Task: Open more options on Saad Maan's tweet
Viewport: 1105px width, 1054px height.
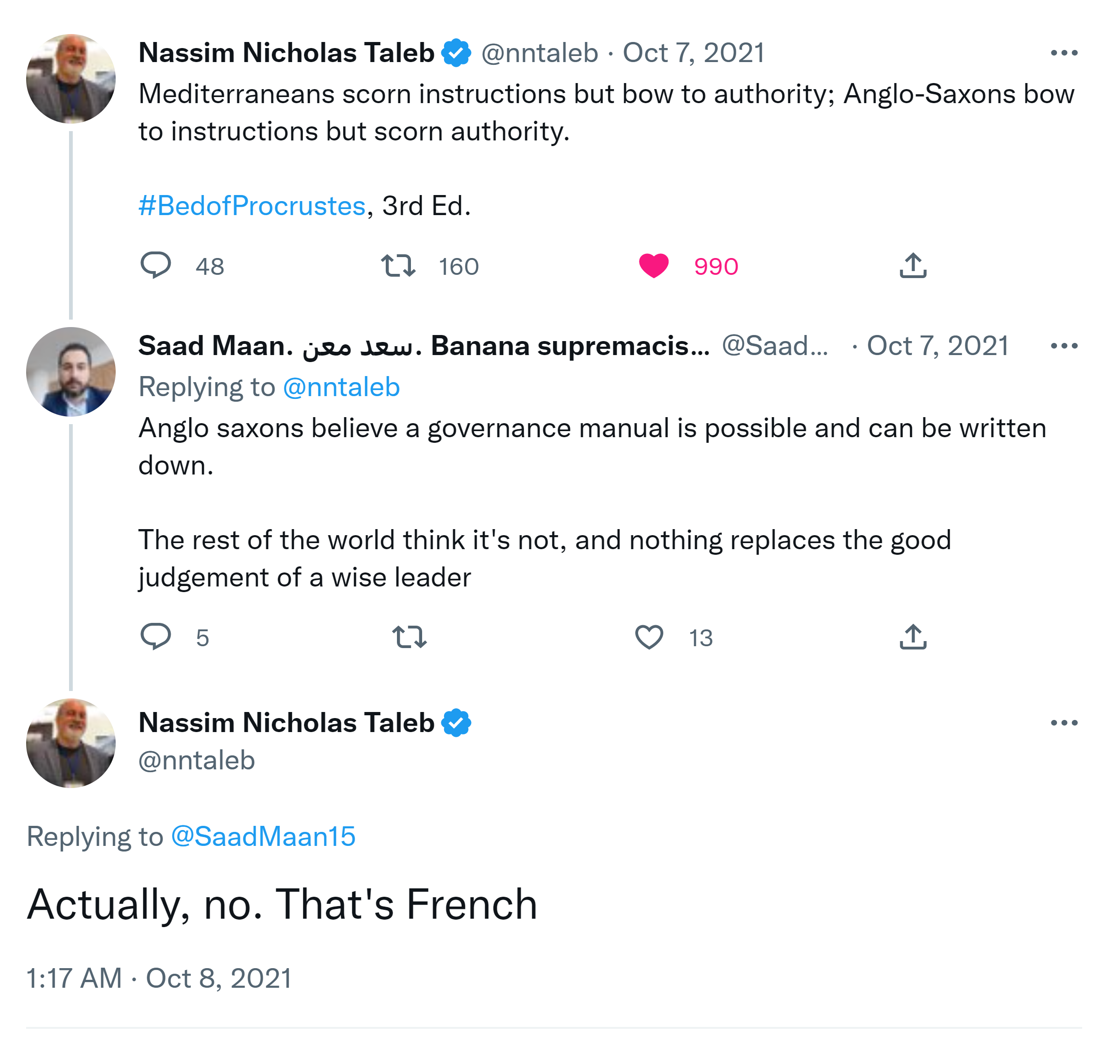Action: 1063,346
